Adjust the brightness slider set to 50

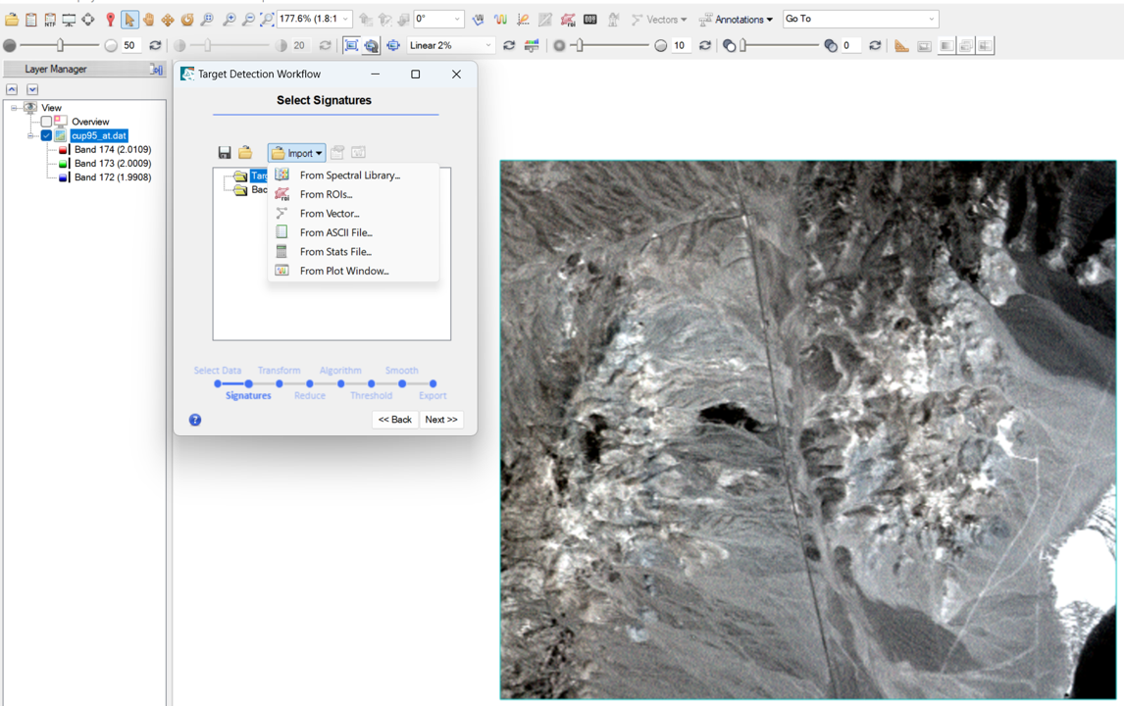[61, 44]
